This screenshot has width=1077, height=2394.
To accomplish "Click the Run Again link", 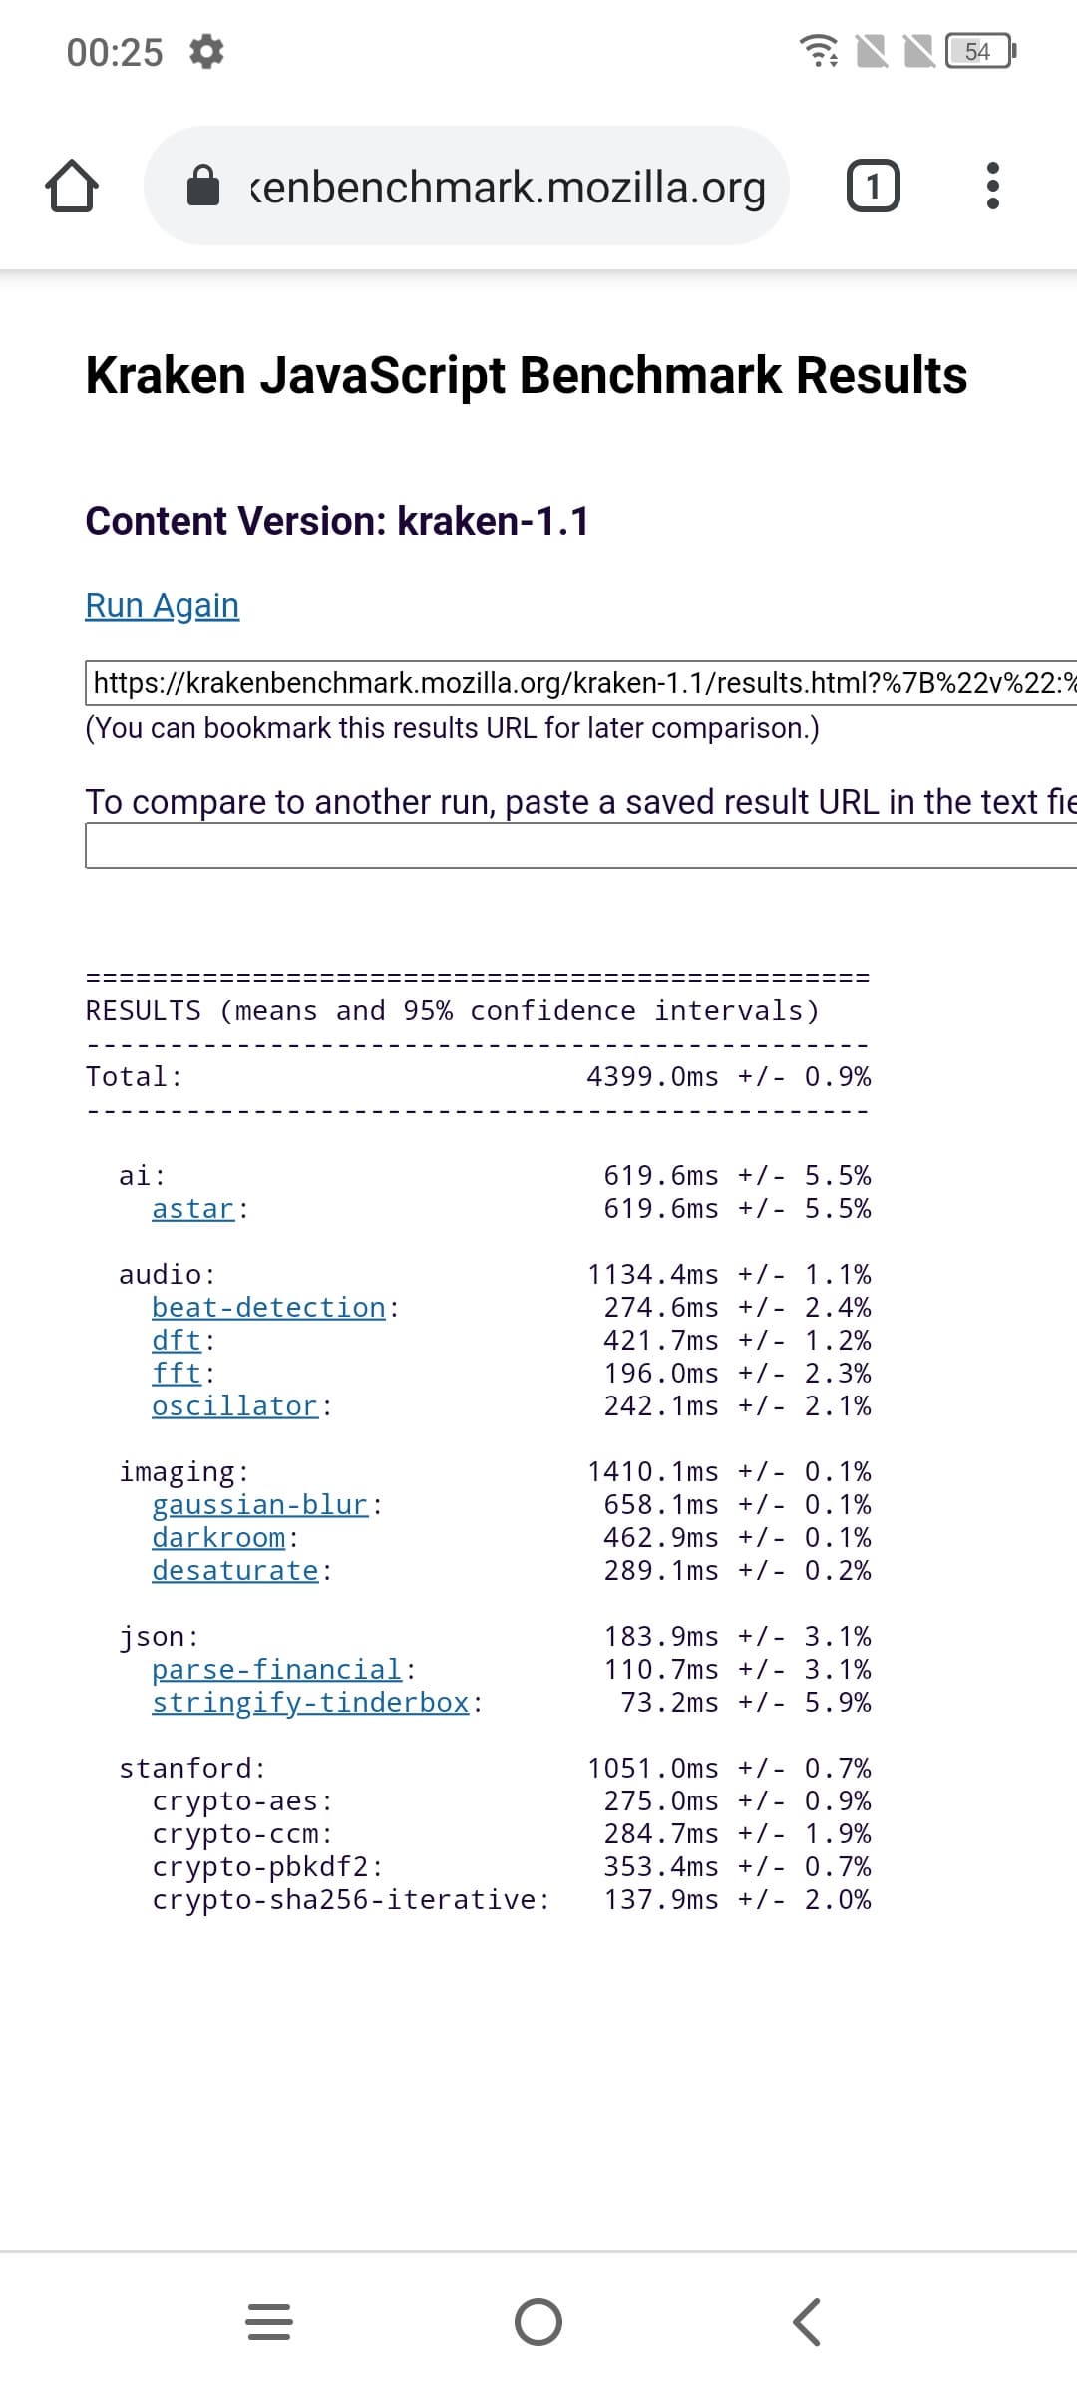I will click(x=163, y=605).
